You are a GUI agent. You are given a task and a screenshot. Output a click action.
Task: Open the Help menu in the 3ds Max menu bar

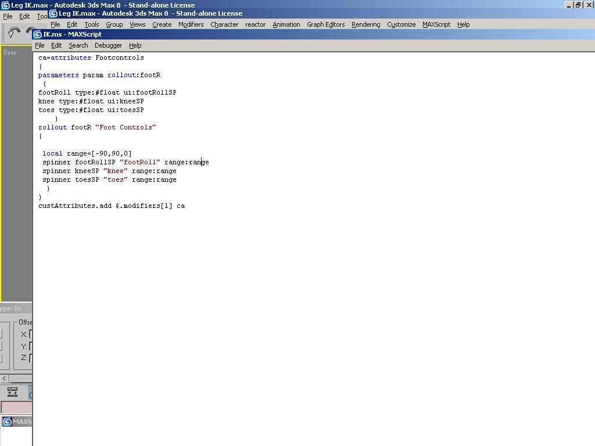tap(463, 24)
